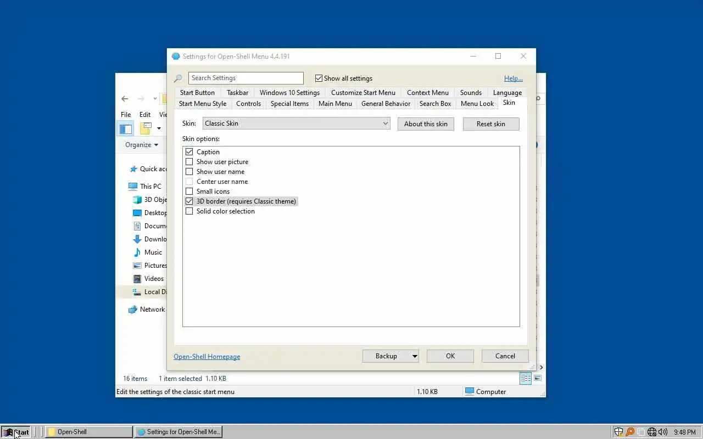Uncheck the Caption skin option

[189, 152]
